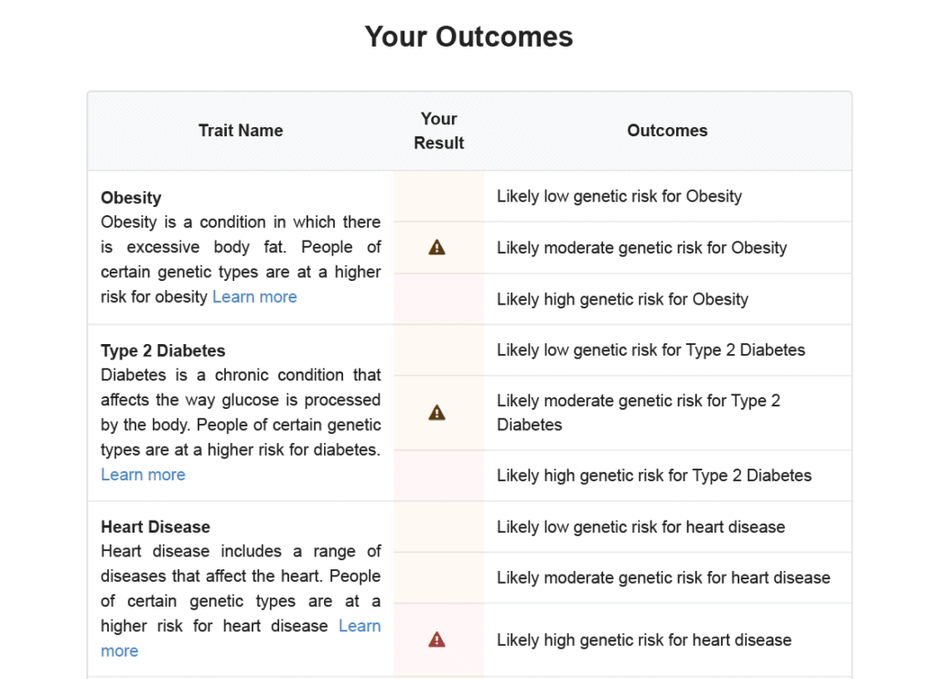Click the Your Outcomes page heading
Screen dimensions: 937x679
(469, 37)
